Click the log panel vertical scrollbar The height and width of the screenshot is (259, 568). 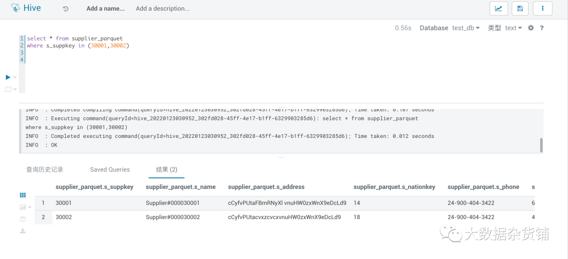click(541, 145)
